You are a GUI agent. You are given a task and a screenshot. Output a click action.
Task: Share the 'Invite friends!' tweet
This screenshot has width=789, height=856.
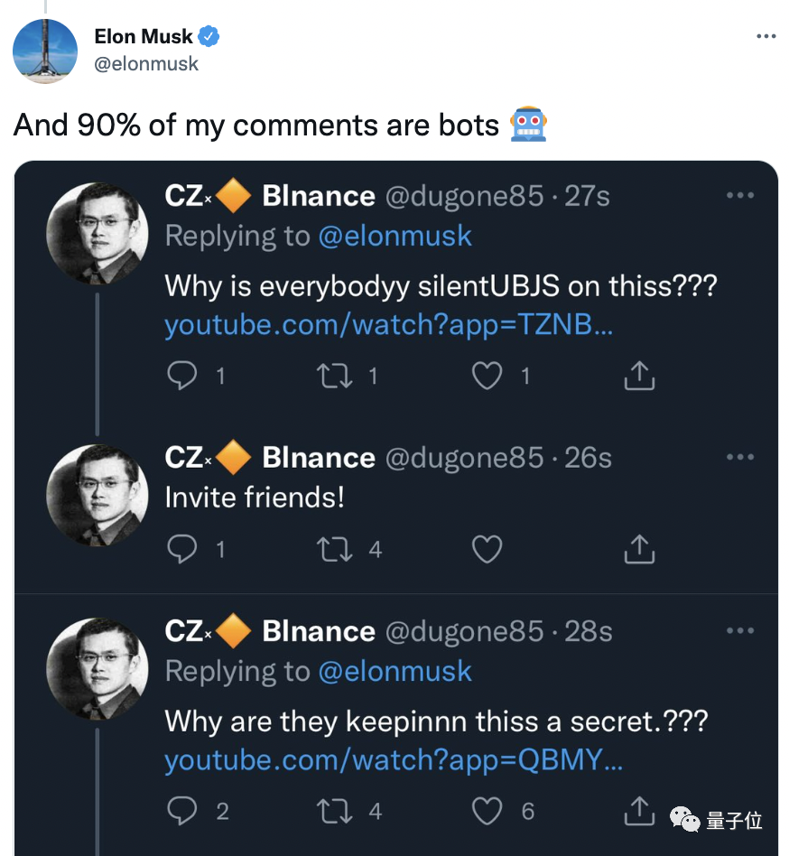tap(639, 548)
